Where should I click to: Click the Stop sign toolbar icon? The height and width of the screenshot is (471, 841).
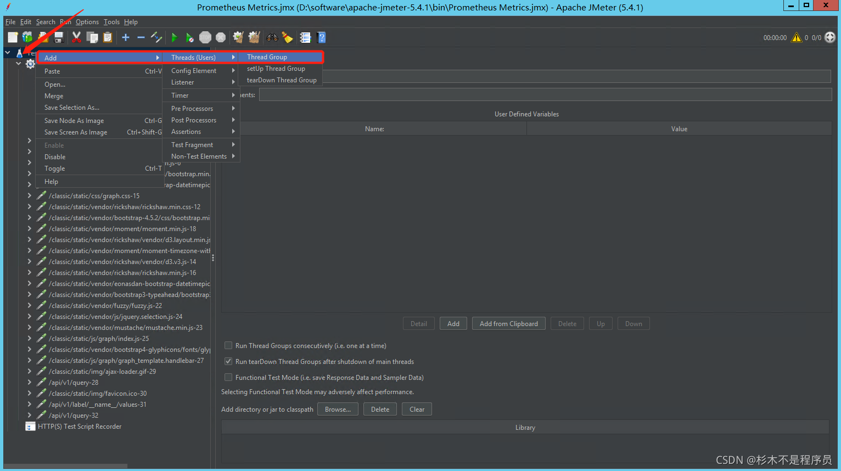(205, 37)
